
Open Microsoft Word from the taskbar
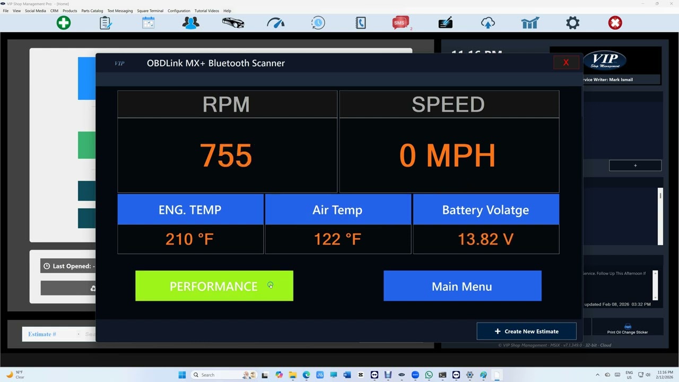pos(347,375)
